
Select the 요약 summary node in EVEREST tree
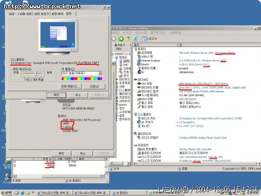[x=124, y=61]
